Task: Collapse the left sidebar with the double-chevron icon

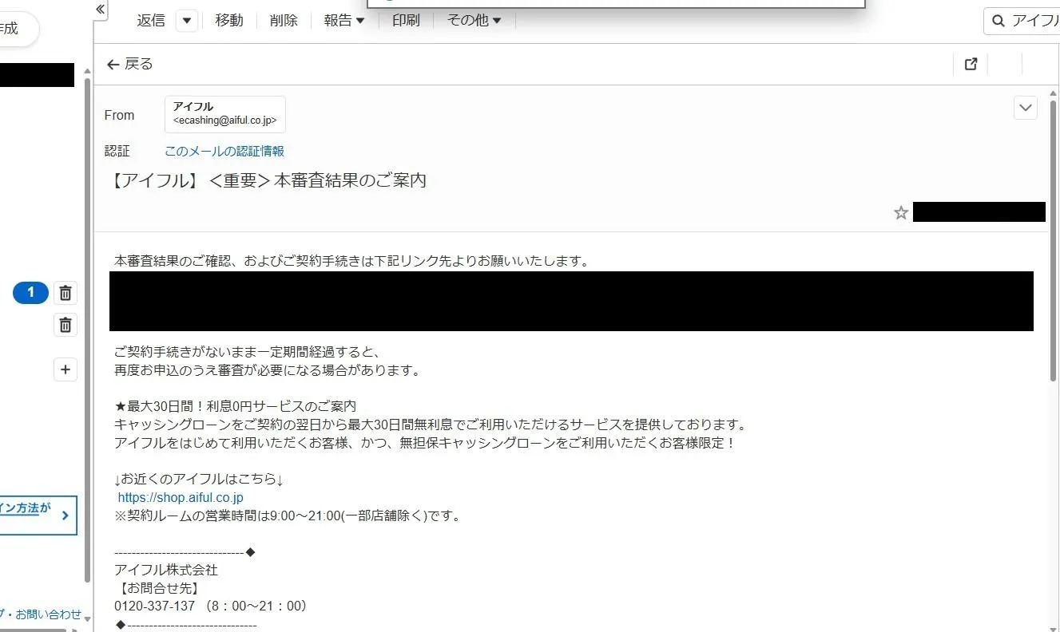Action: (x=100, y=9)
